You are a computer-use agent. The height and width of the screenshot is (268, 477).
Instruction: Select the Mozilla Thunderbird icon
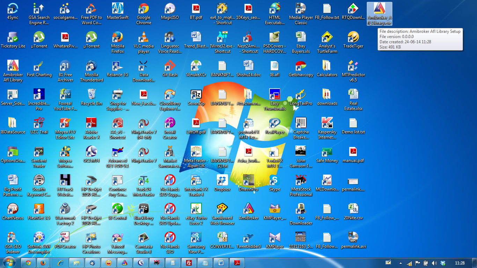91,71
